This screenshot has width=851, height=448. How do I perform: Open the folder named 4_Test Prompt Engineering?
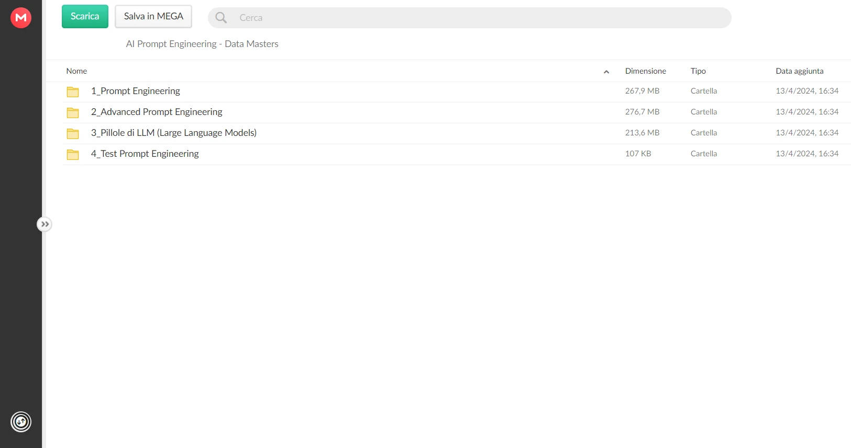[x=145, y=154]
